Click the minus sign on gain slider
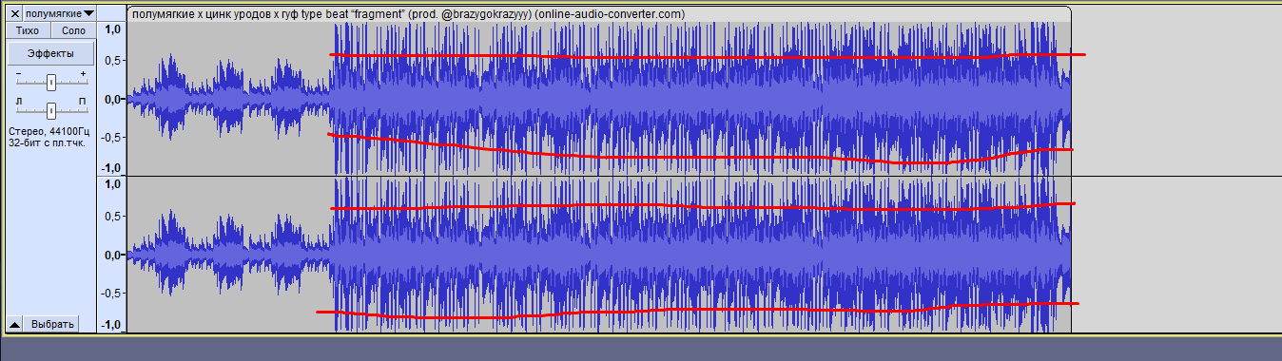 (x=17, y=74)
